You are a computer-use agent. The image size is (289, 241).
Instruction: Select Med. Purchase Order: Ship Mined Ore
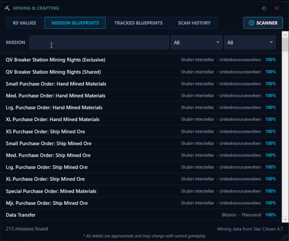tap(141, 155)
